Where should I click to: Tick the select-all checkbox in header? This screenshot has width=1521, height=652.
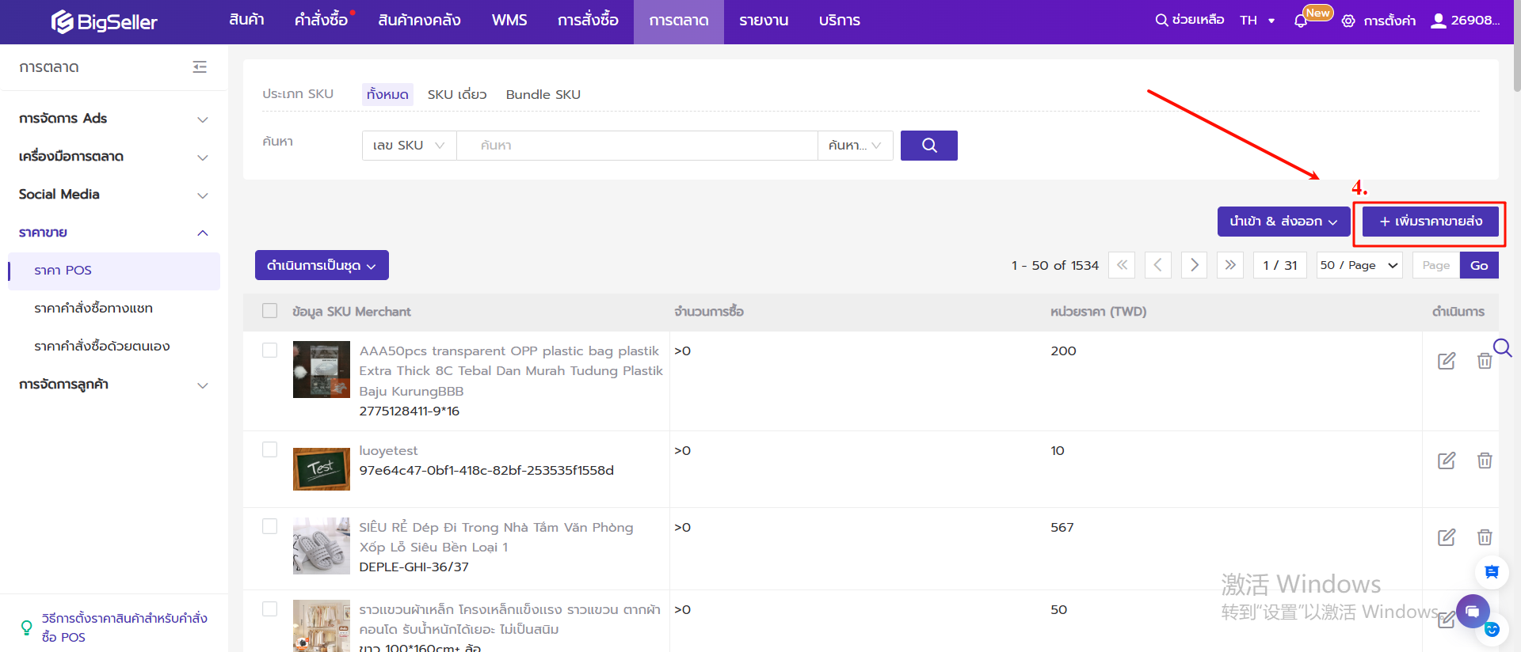(270, 311)
